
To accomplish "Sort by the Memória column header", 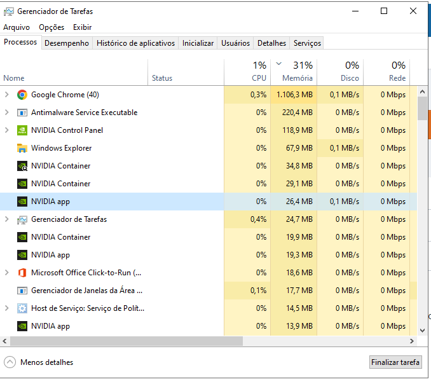I will point(294,72).
